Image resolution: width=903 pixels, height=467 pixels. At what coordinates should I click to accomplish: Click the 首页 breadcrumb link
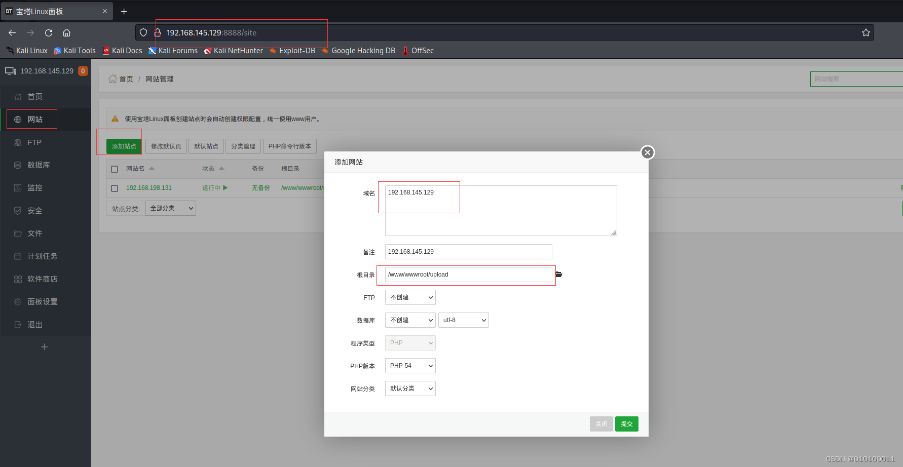(x=126, y=79)
